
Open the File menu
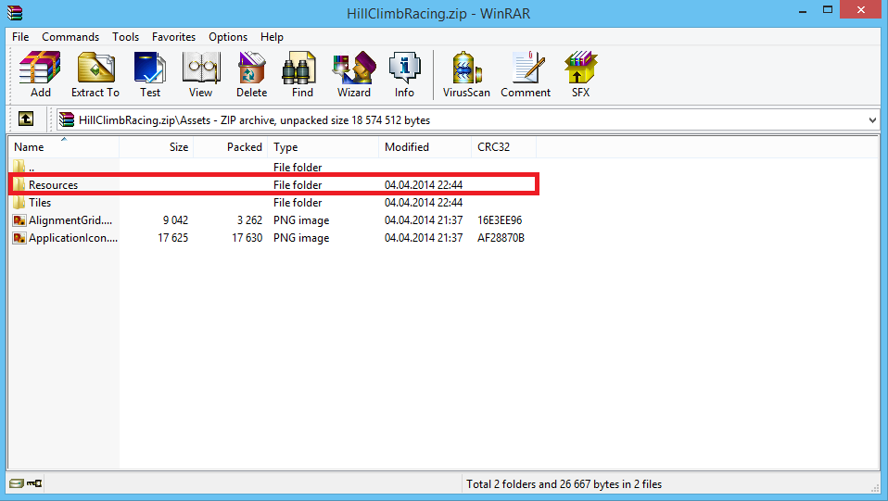pyautogui.click(x=20, y=37)
